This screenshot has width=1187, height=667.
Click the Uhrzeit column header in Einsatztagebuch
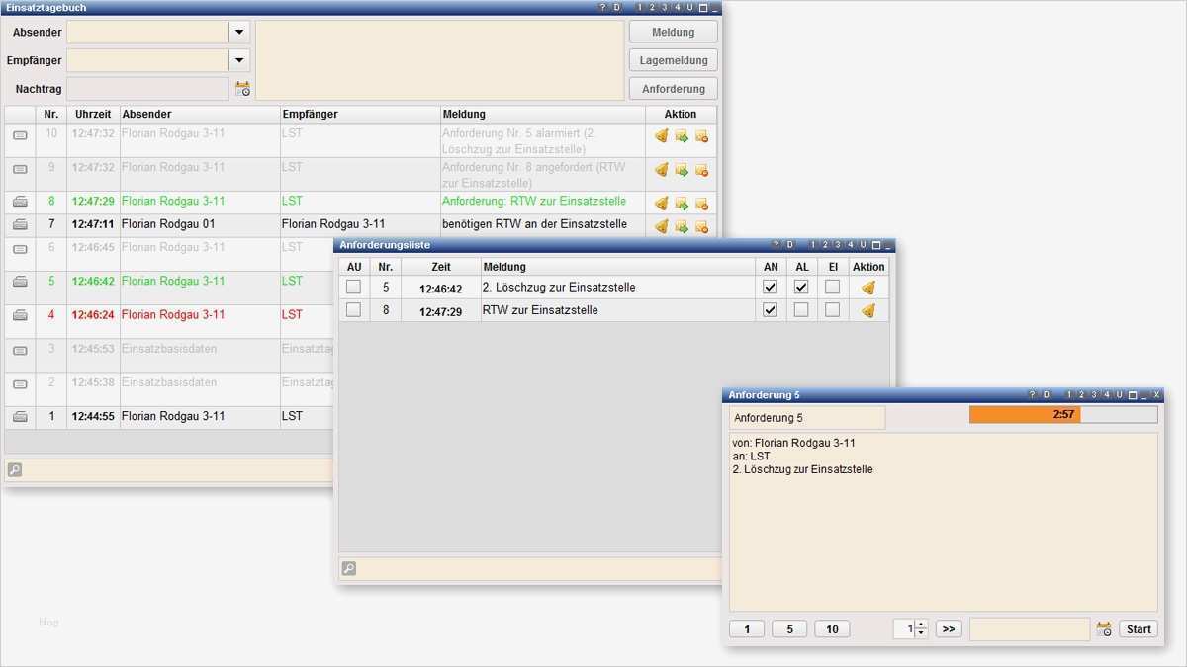[93, 114]
